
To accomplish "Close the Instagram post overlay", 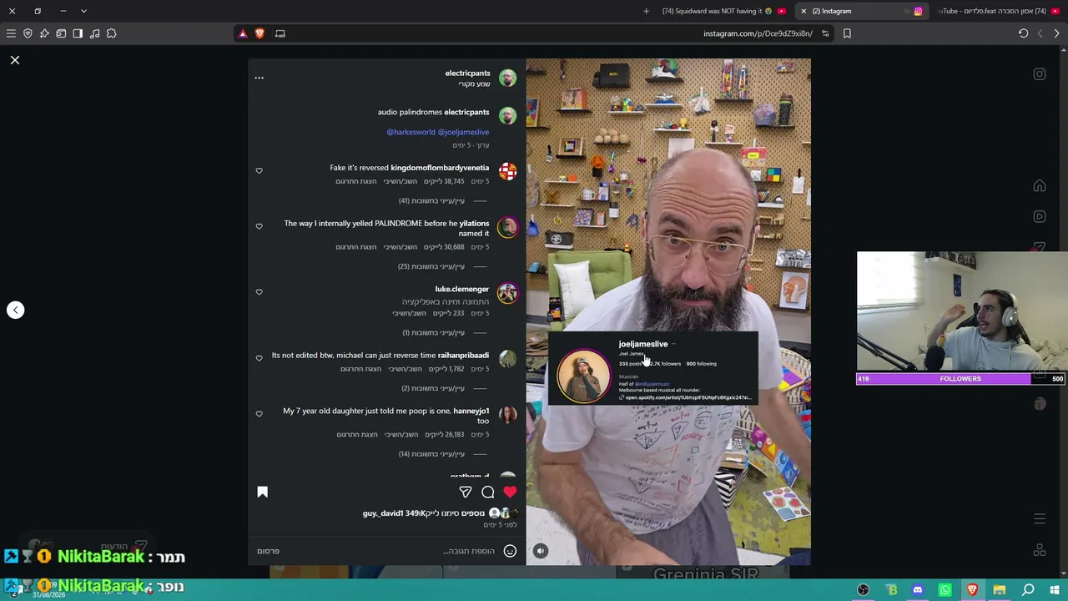I will click(x=15, y=60).
